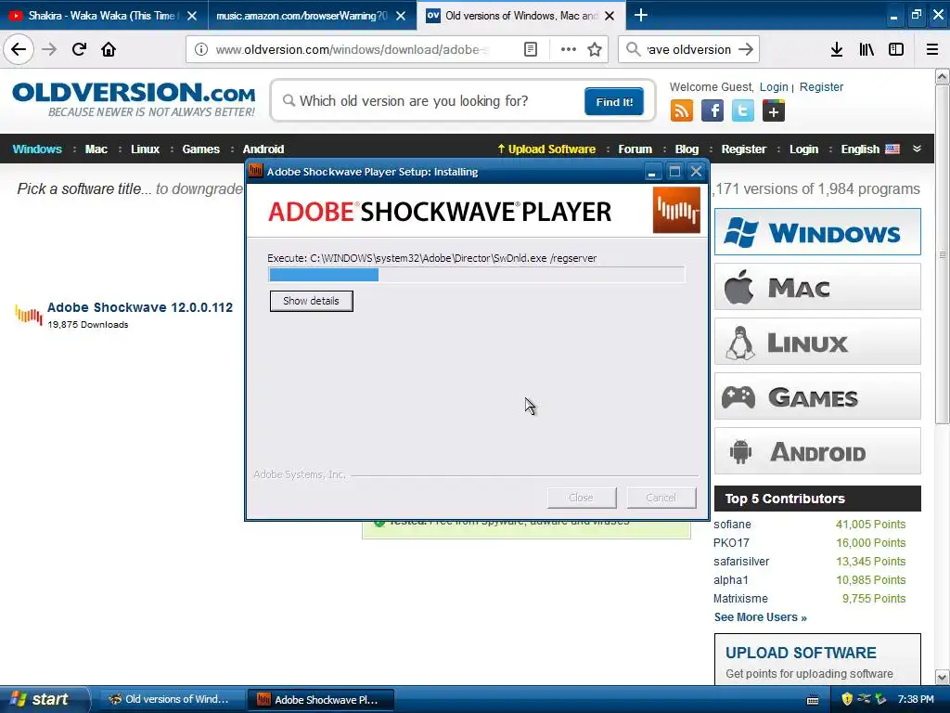Click the large Mac category button
This screenshot has width=950, height=713.
point(817,286)
